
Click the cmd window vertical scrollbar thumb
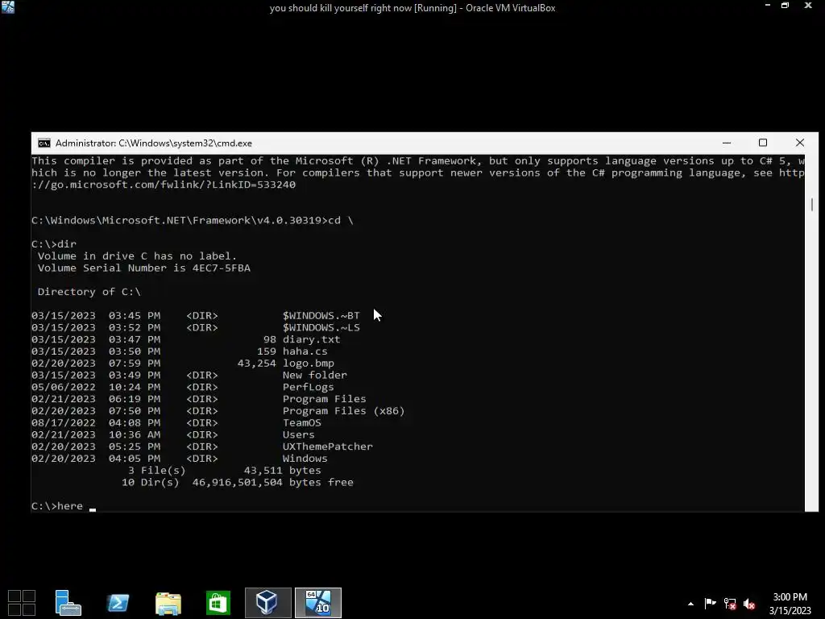coord(812,204)
